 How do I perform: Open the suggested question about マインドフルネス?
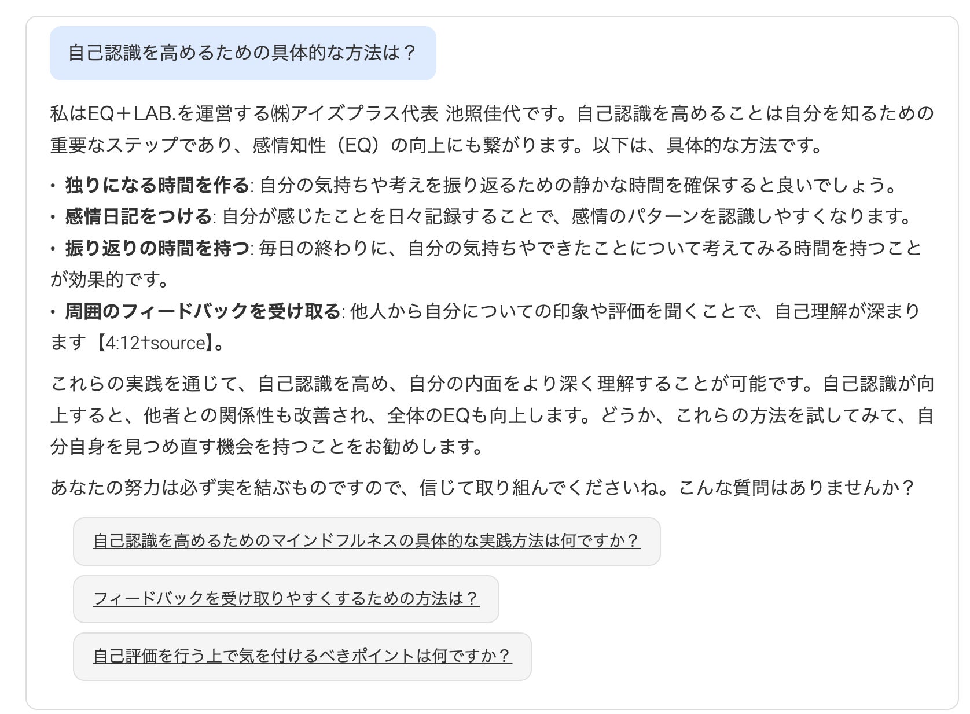coord(366,541)
